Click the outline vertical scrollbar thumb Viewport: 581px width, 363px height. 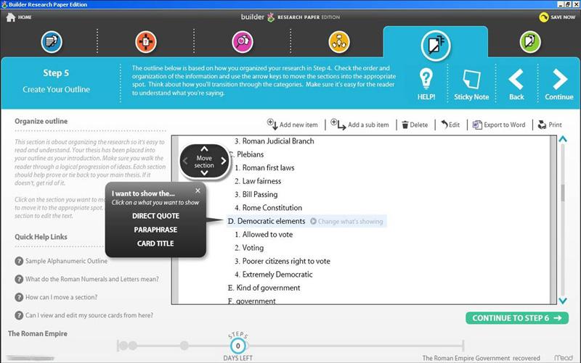click(562, 193)
